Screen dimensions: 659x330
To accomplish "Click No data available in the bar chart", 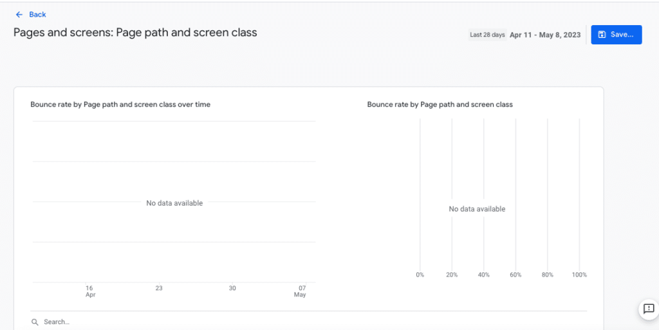I will (x=477, y=209).
